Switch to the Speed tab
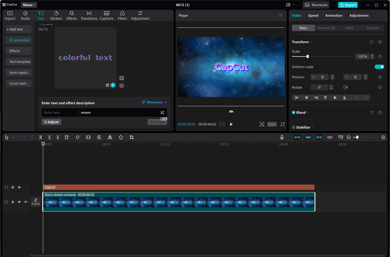The height and width of the screenshot is (257, 390). [x=313, y=15]
